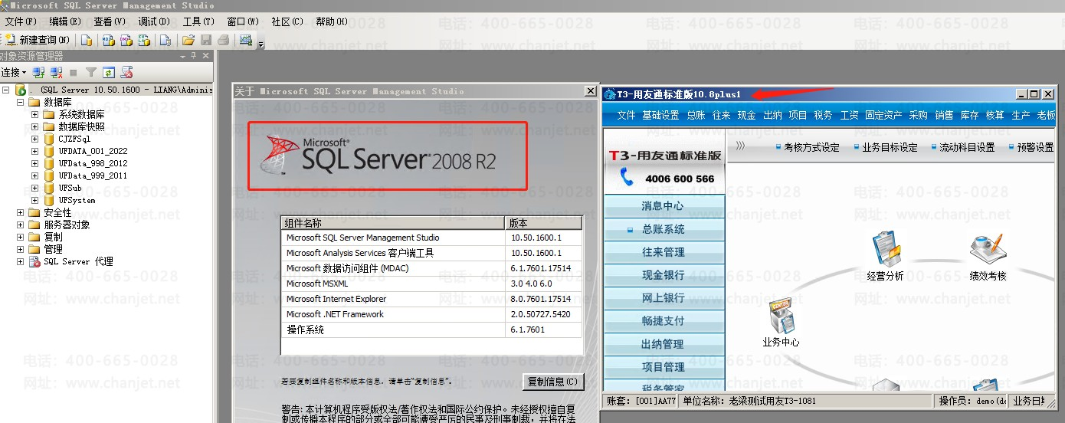Expand the 安全性 folder
The height and width of the screenshot is (423, 1065).
tap(21, 212)
